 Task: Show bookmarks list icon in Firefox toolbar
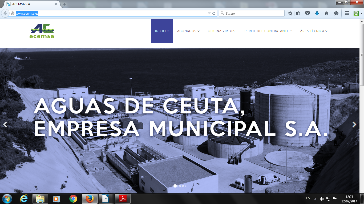point(298,13)
